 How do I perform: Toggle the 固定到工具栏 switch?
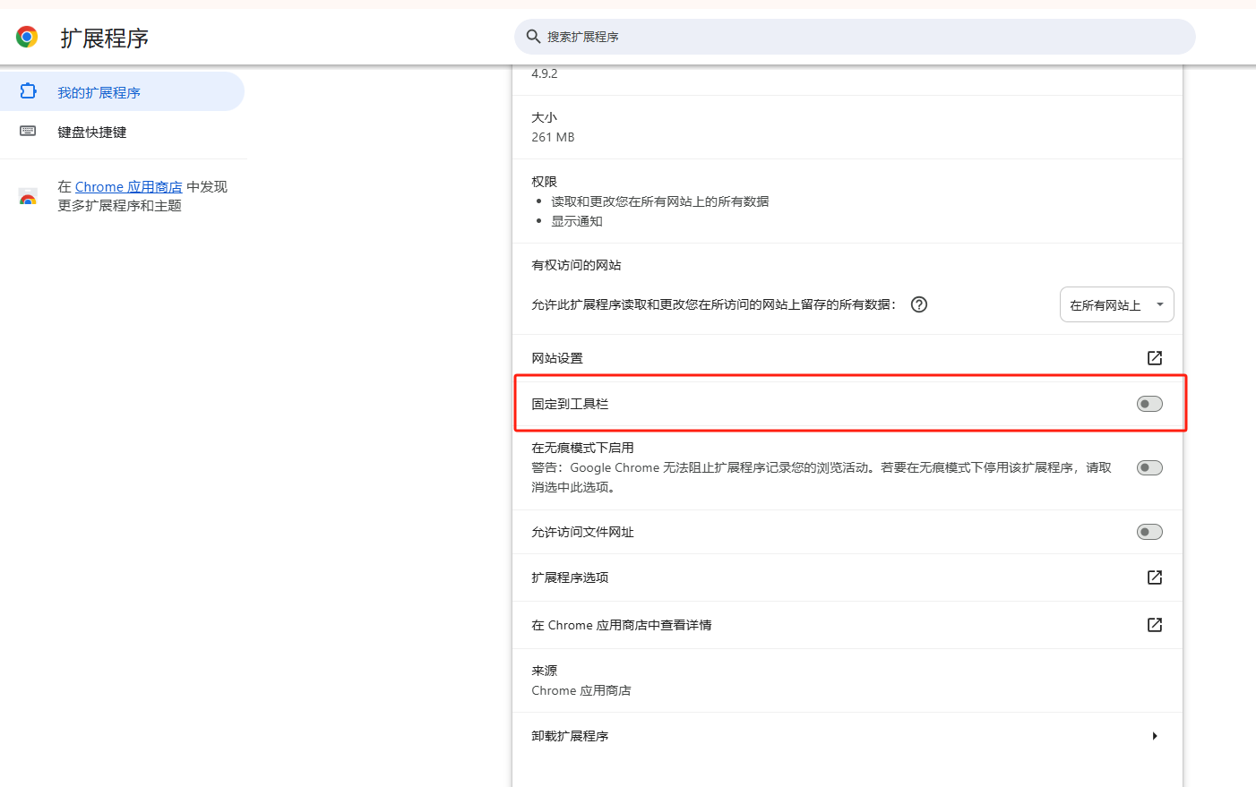pyautogui.click(x=1149, y=404)
